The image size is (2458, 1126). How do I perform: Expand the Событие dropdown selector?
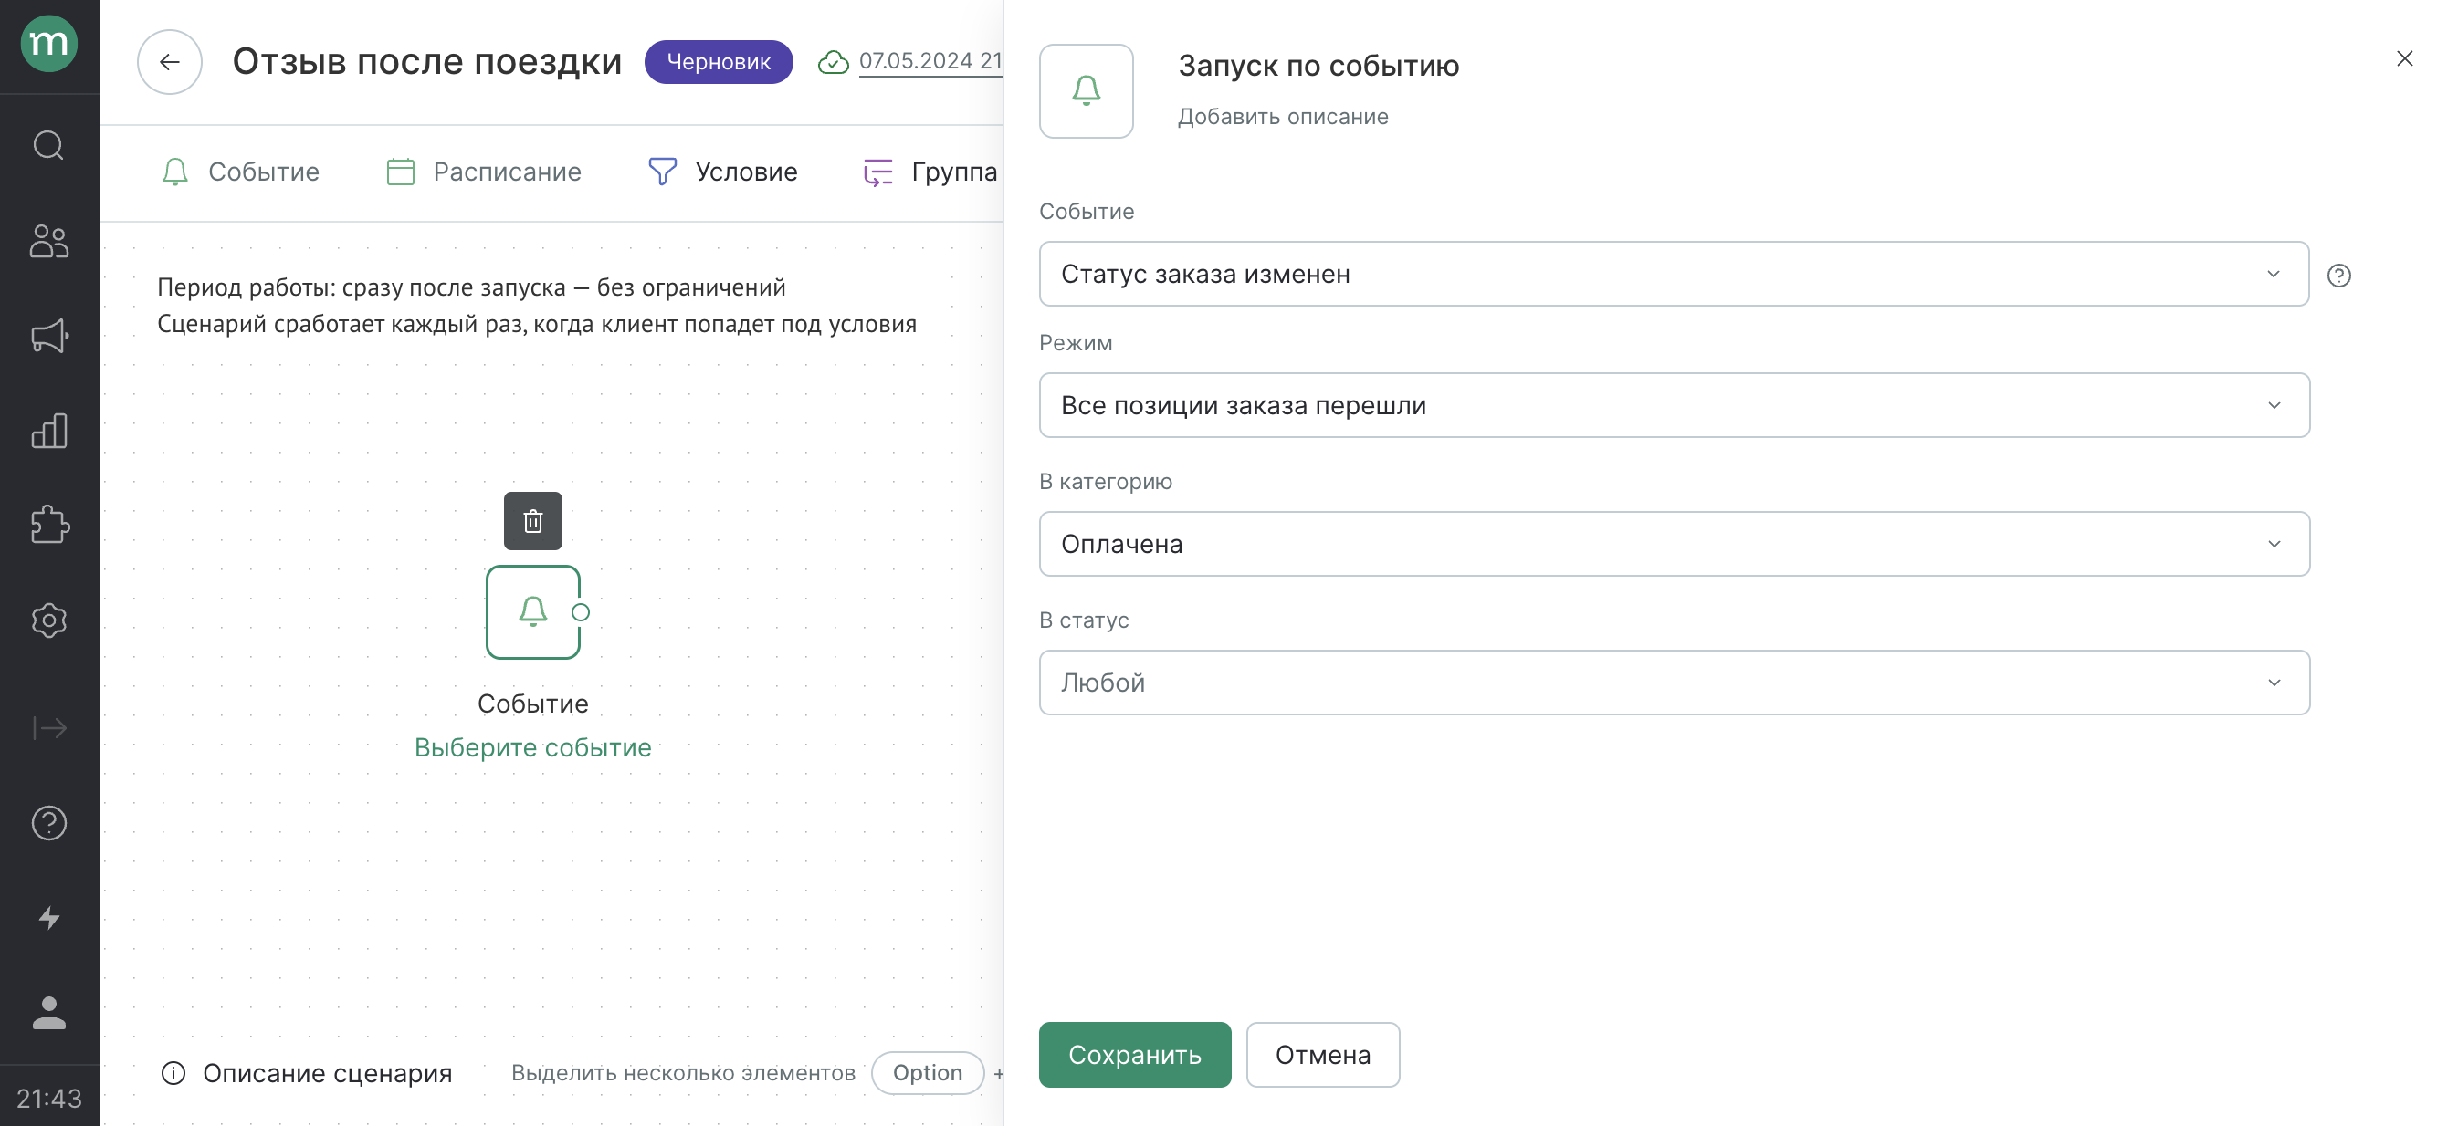coord(1673,273)
